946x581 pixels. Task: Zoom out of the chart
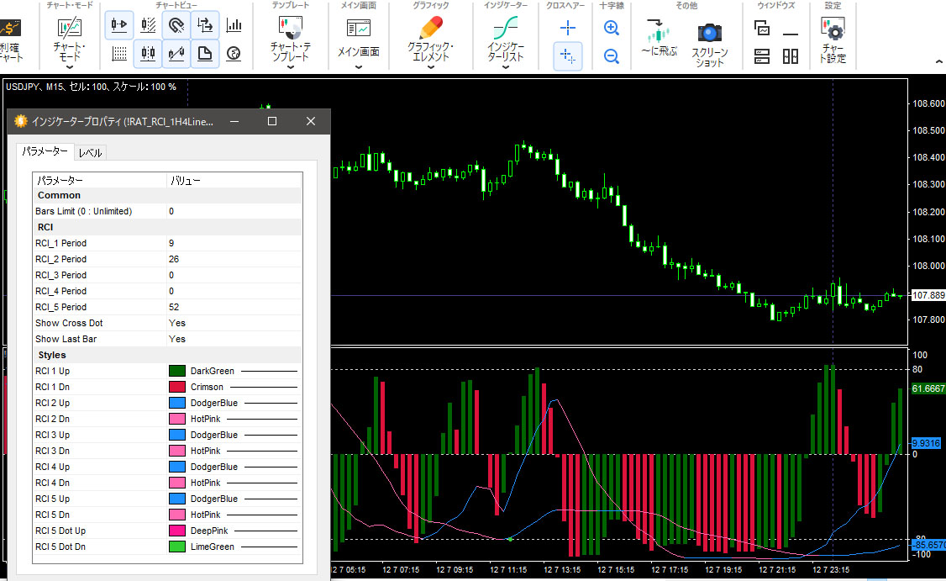(612, 56)
